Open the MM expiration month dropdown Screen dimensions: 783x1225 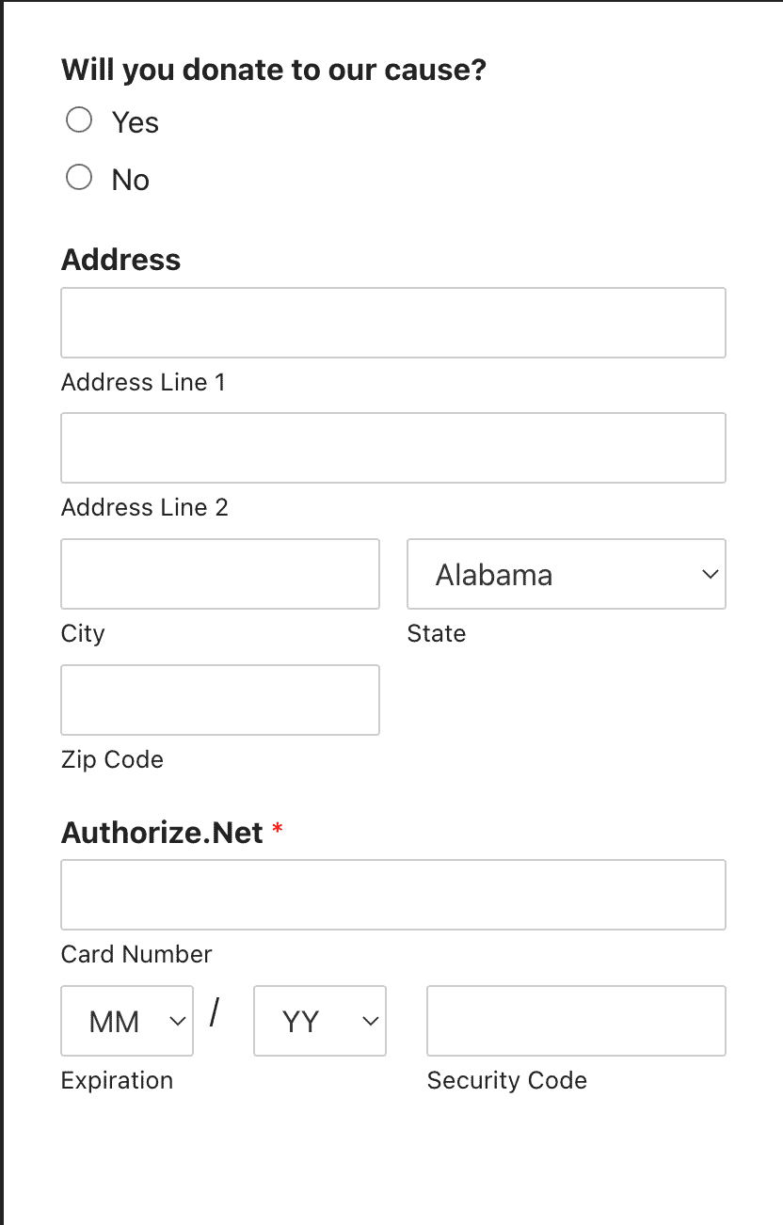(126, 1020)
